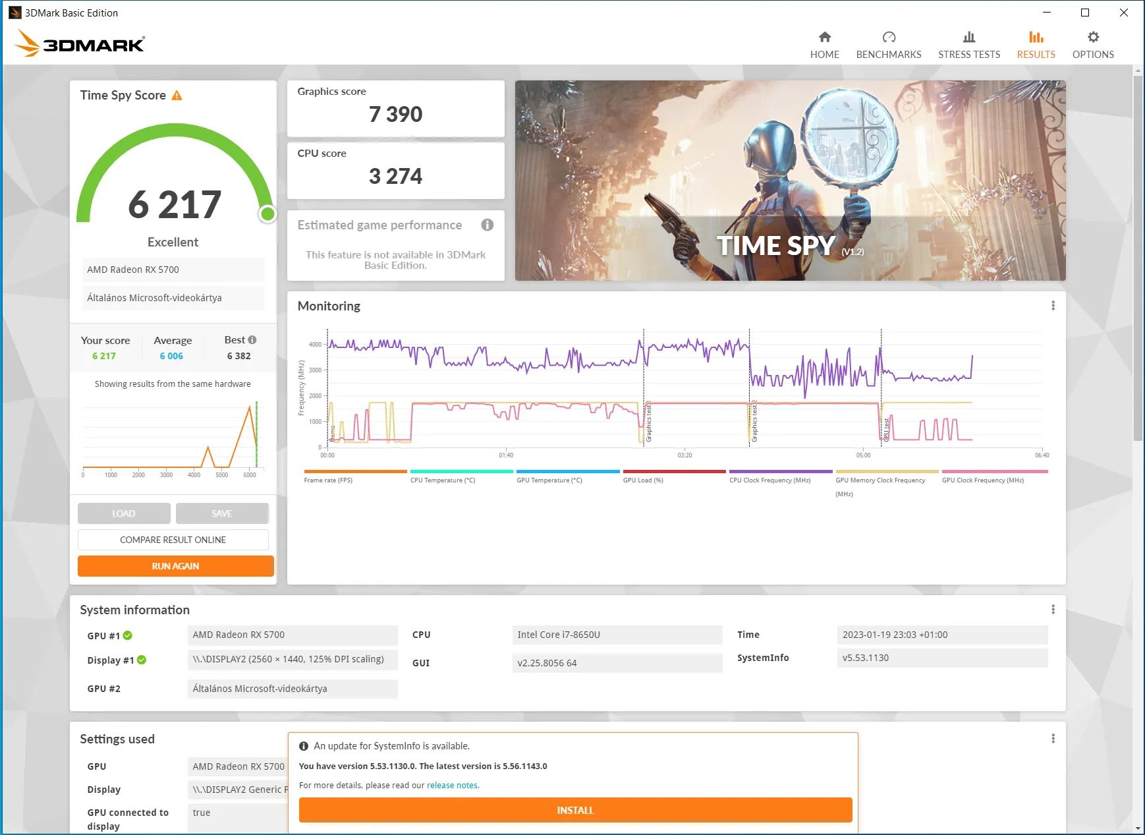Screen dimensions: 1145x835
Task: Click Your score value 6 217
Action: coord(104,356)
